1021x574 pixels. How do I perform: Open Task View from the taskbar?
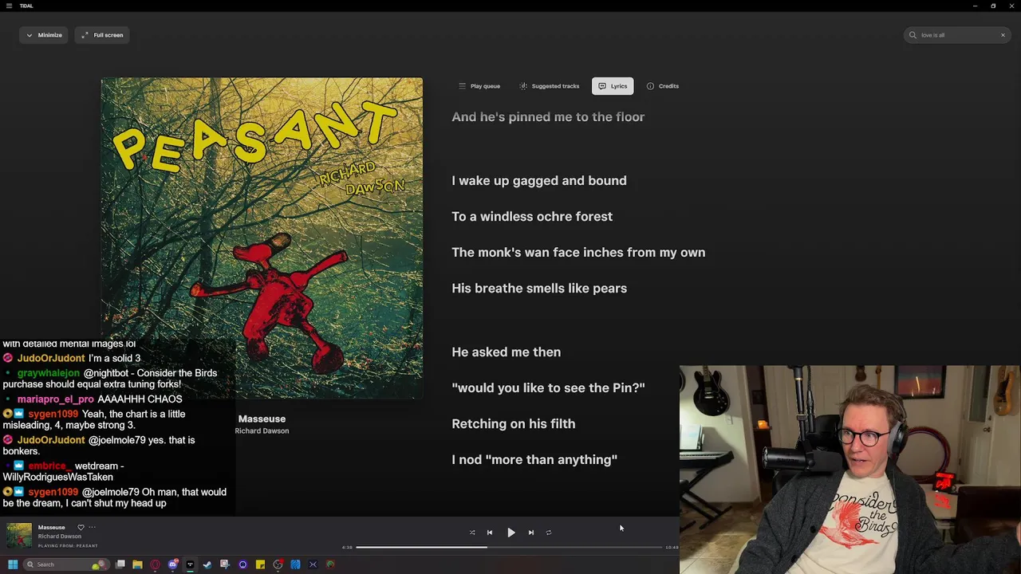[120, 564]
